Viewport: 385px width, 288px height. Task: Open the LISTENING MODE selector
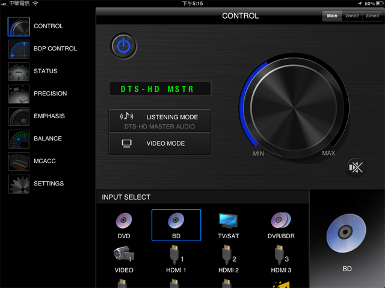pos(160,121)
